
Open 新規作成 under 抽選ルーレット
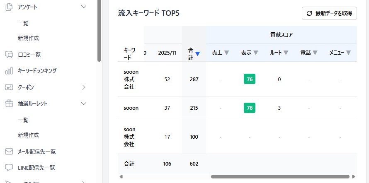coord(28,135)
